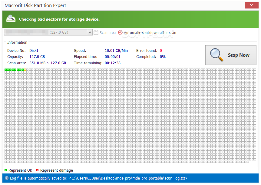Click the Scan area calendar icon
Viewport: 261px width, 185px height.
click(96, 32)
